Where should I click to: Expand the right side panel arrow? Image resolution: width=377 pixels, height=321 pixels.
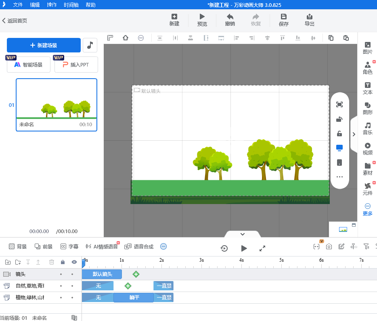pos(354,134)
